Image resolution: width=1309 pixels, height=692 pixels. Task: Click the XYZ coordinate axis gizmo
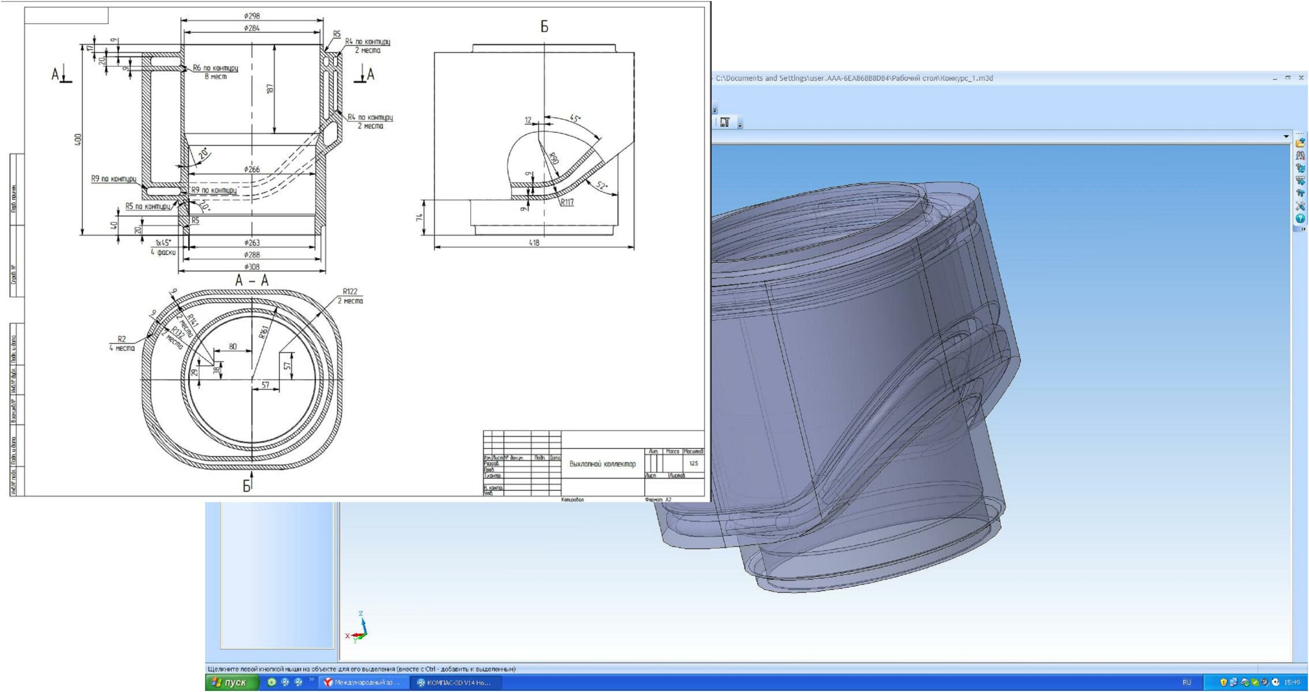point(357,628)
